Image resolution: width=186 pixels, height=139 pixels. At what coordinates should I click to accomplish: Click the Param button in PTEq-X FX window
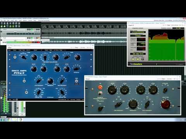pyautogui.click(x=76, y=47)
